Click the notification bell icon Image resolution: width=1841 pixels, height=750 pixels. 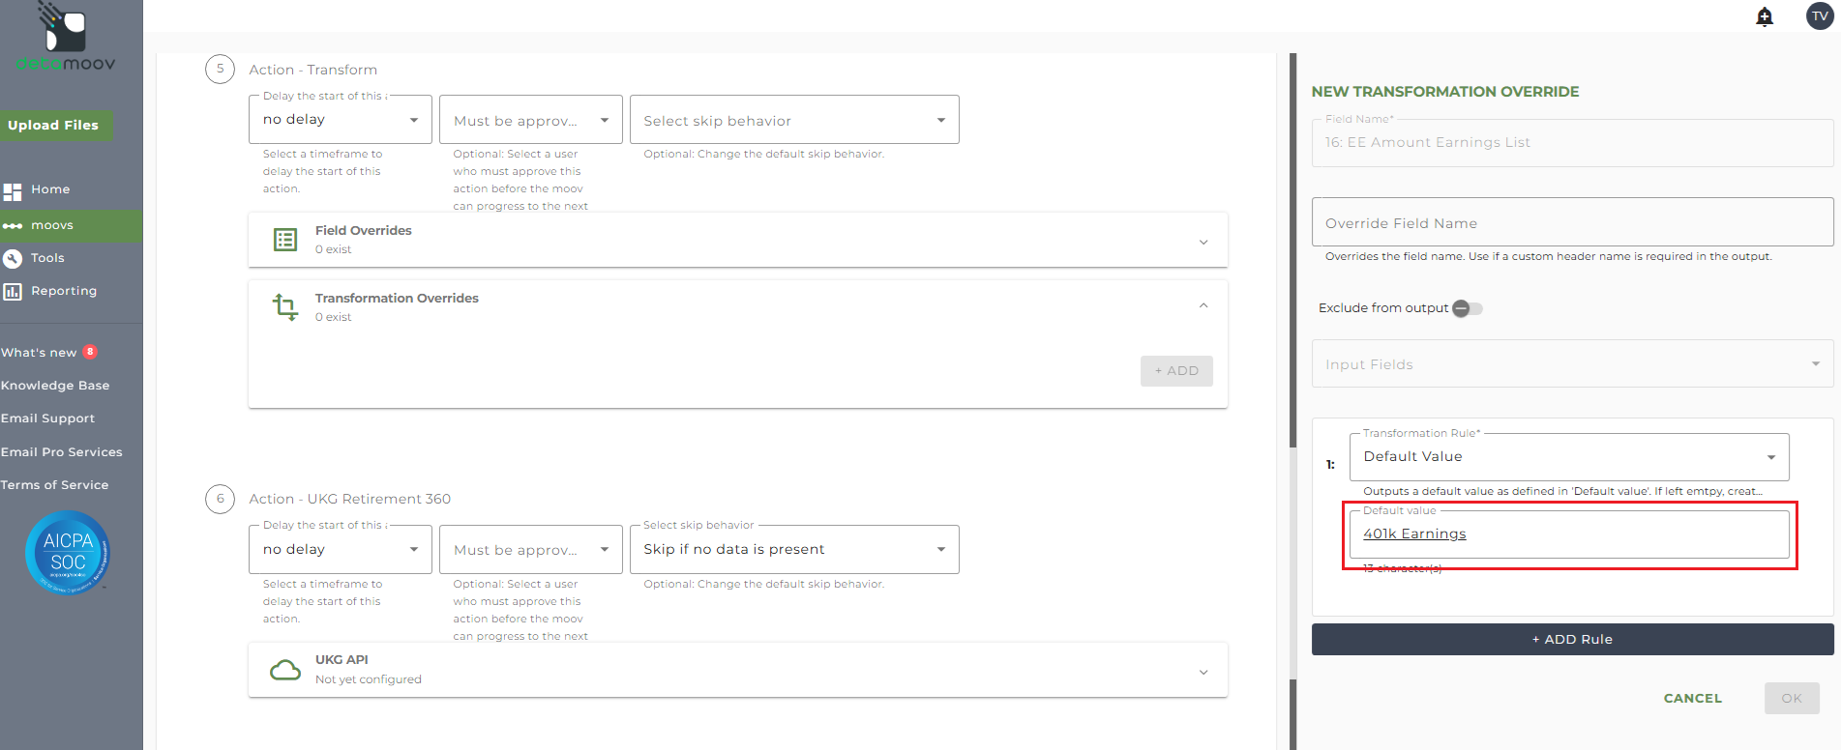click(1765, 16)
